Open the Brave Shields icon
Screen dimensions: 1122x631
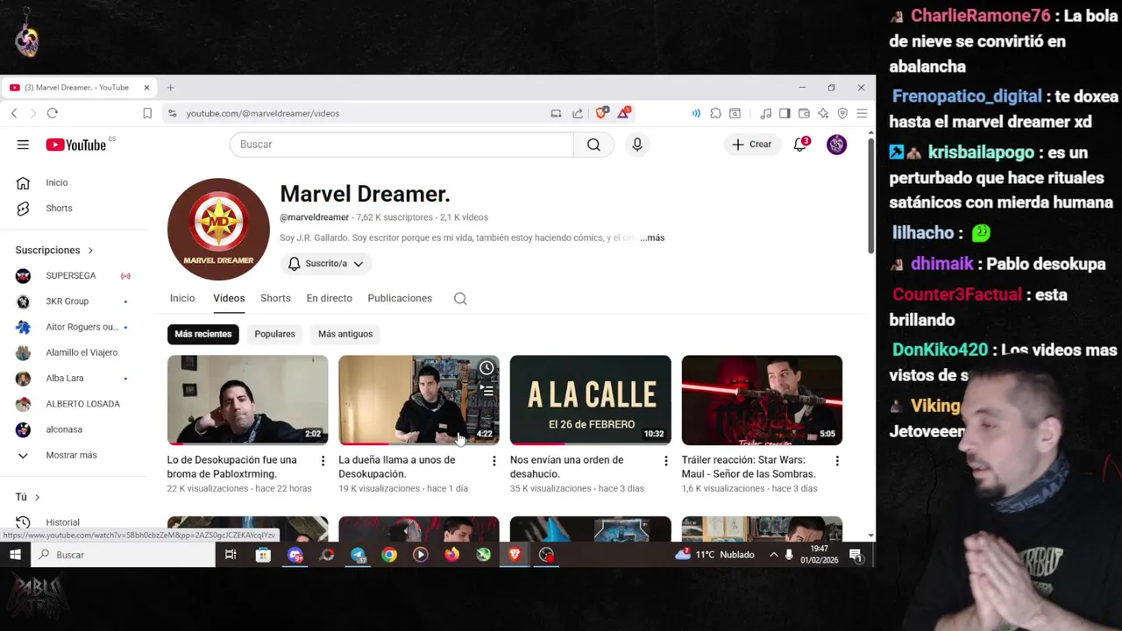click(x=601, y=113)
